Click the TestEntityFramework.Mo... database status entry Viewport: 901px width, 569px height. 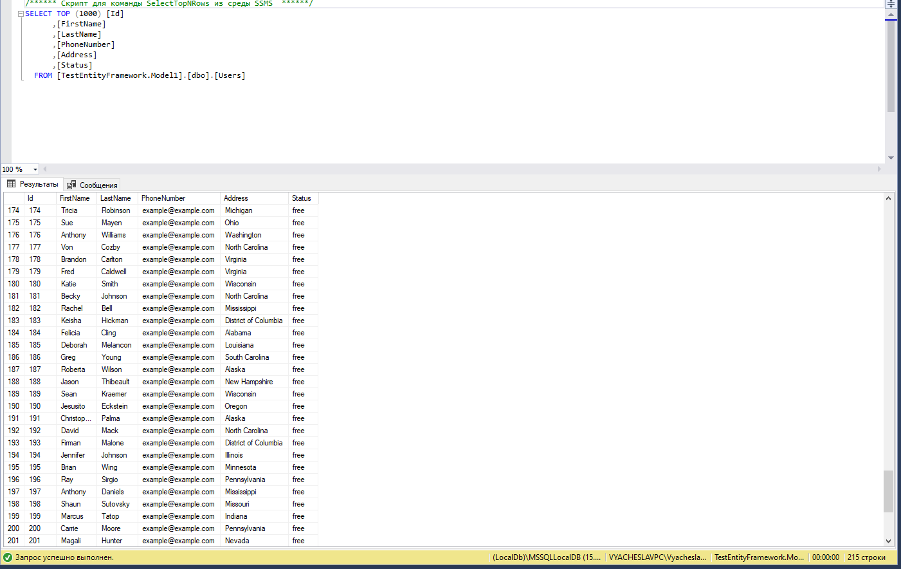pyautogui.click(x=759, y=557)
